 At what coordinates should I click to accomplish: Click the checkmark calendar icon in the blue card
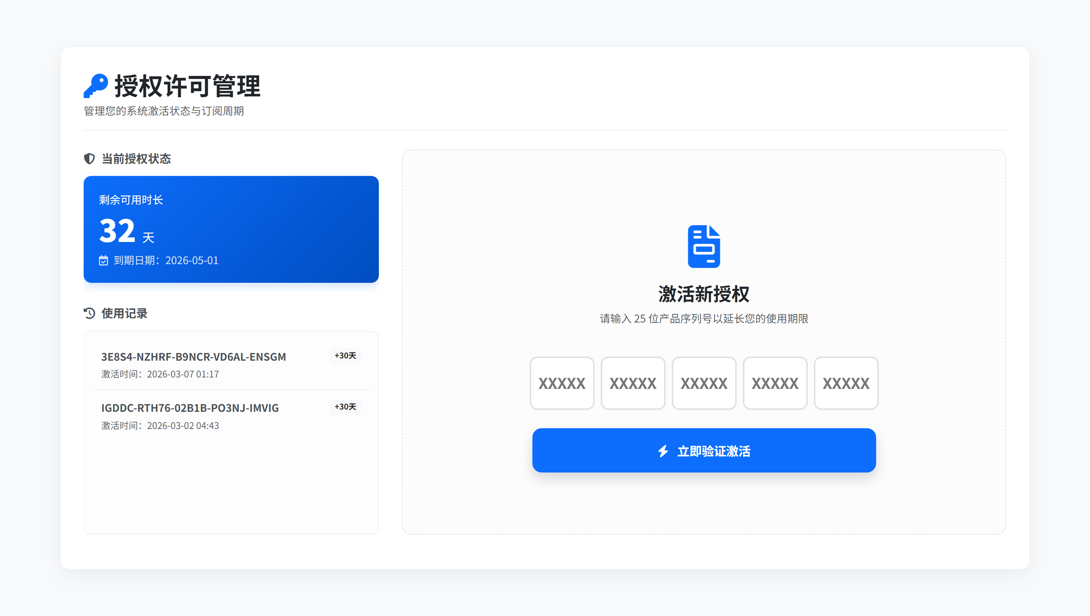[x=104, y=261]
